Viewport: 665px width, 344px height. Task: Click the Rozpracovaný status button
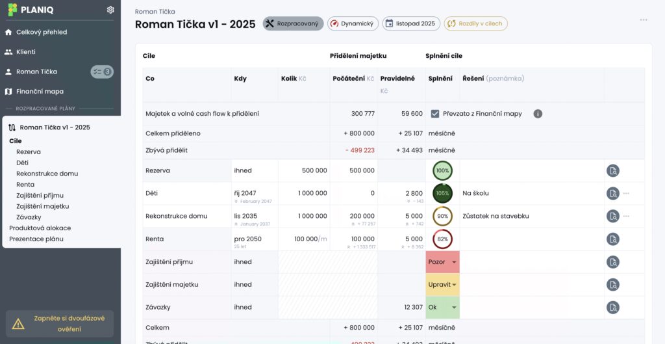click(294, 23)
